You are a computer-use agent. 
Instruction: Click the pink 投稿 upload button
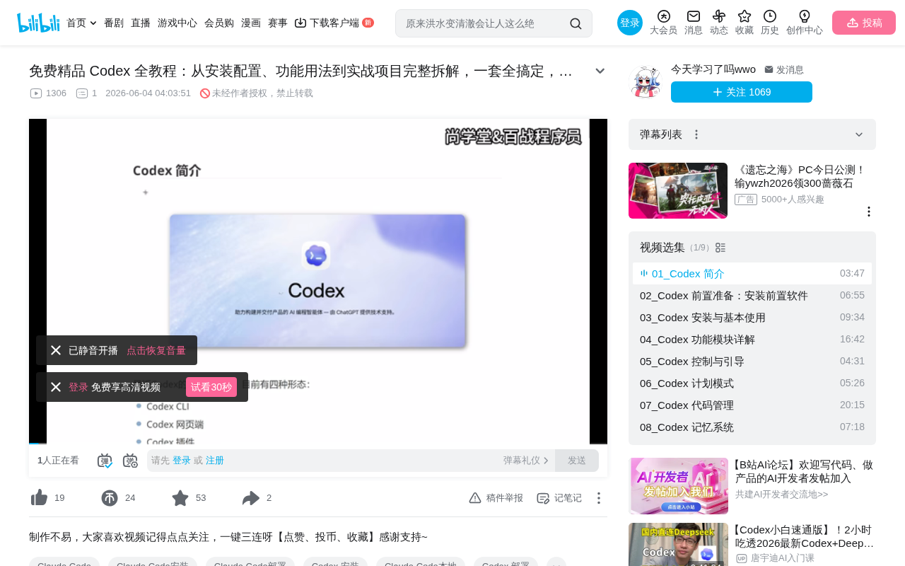(x=864, y=23)
